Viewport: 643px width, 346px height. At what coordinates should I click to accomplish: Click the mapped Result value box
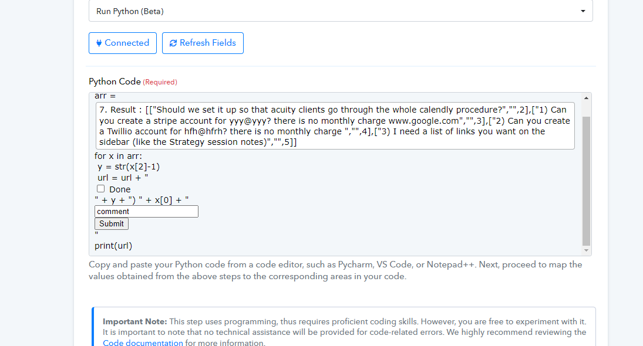[x=335, y=125]
